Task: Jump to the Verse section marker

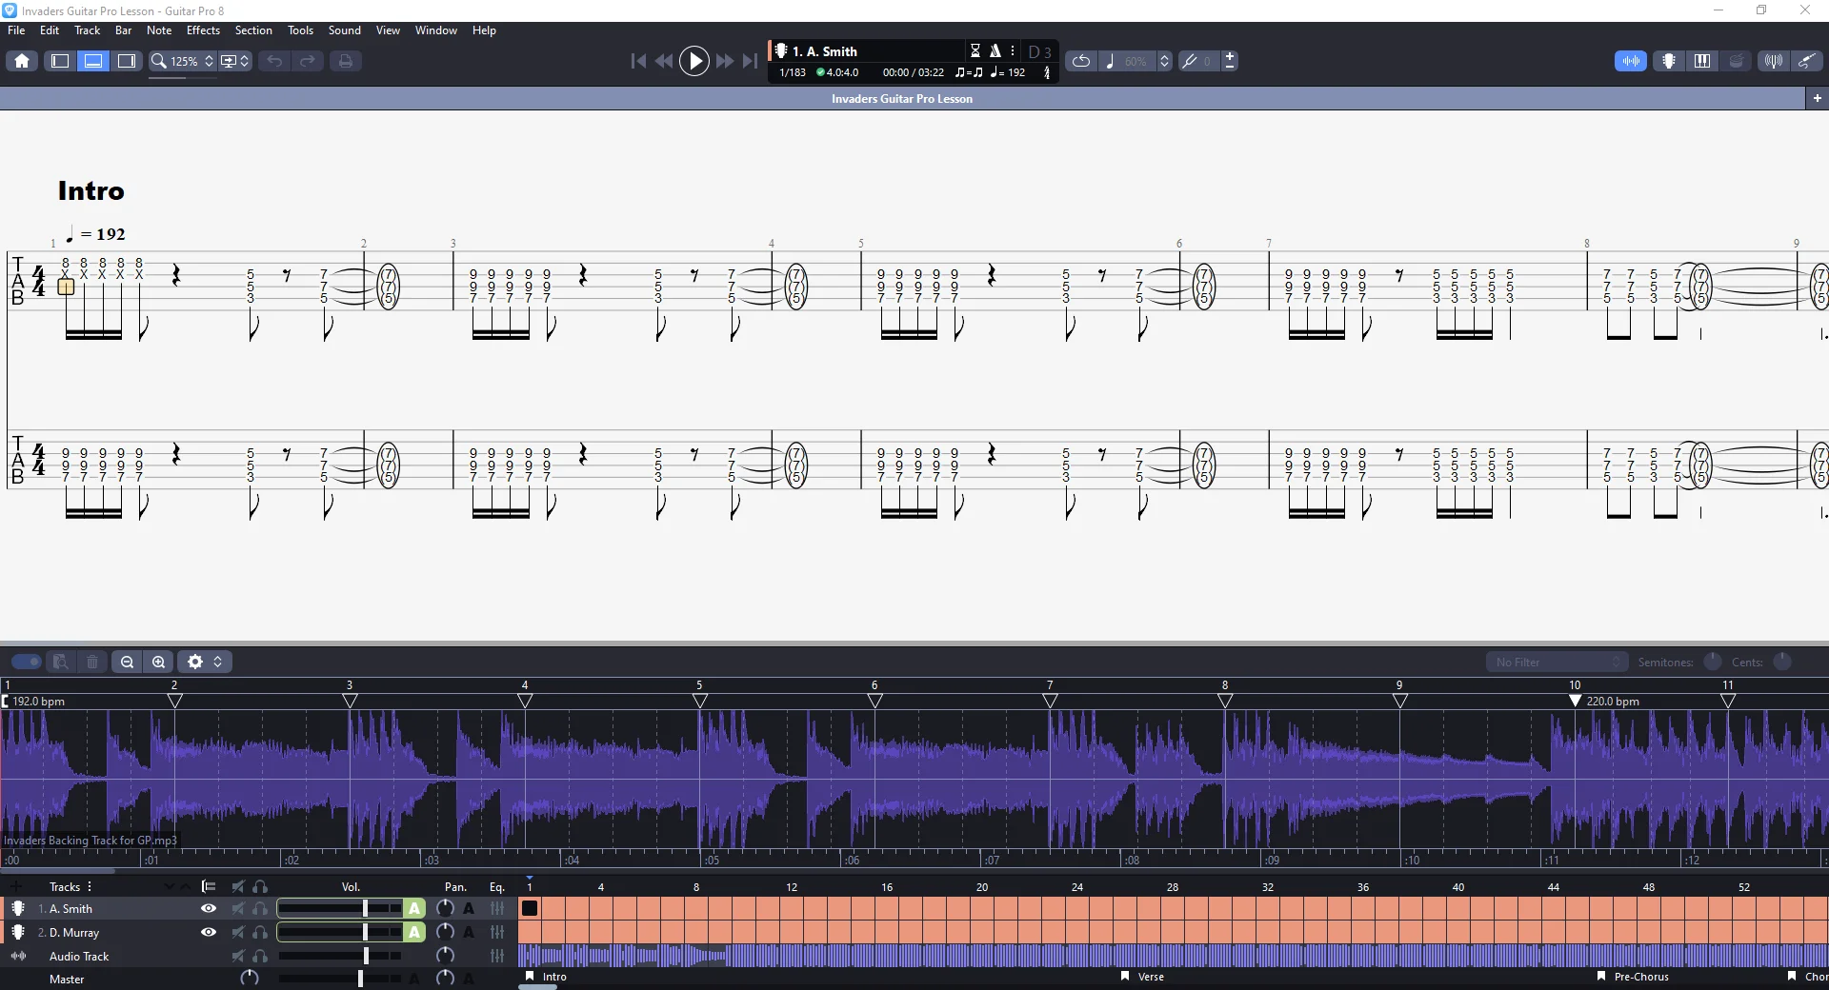Action: (1142, 977)
